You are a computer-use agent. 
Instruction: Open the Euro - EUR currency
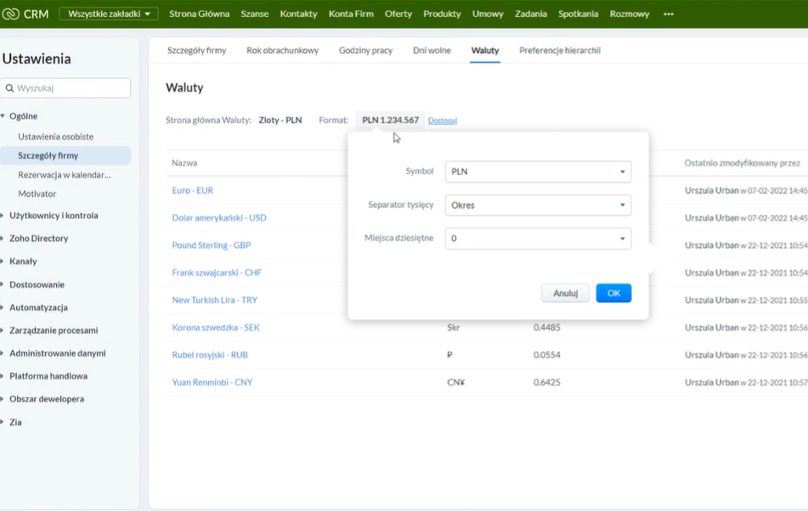point(193,190)
